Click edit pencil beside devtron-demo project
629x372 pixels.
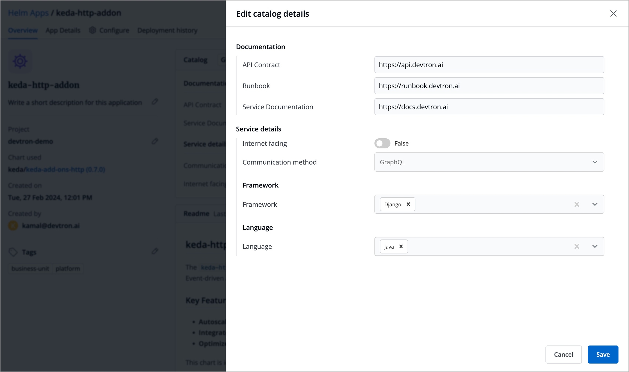[155, 141]
